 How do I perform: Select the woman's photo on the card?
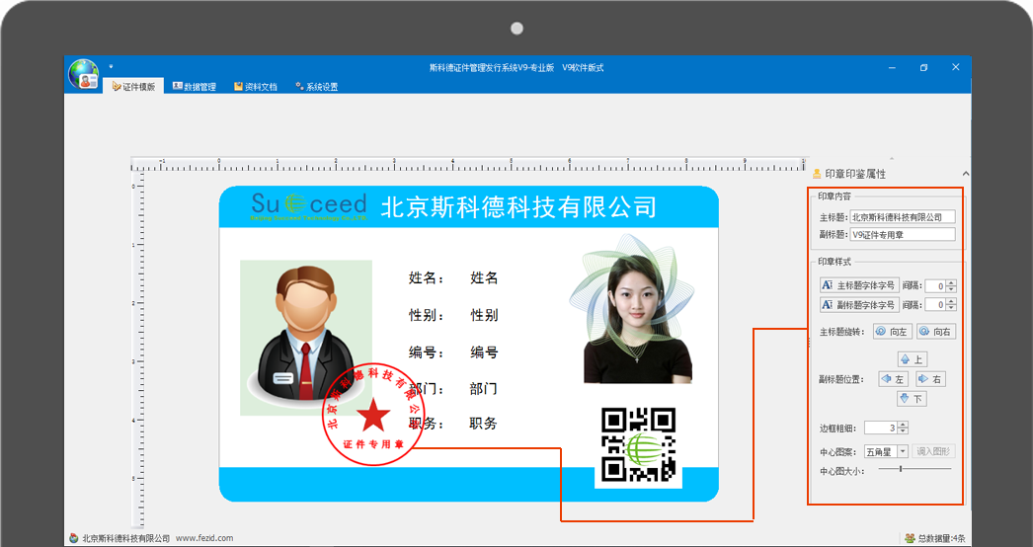coord(637,319)
